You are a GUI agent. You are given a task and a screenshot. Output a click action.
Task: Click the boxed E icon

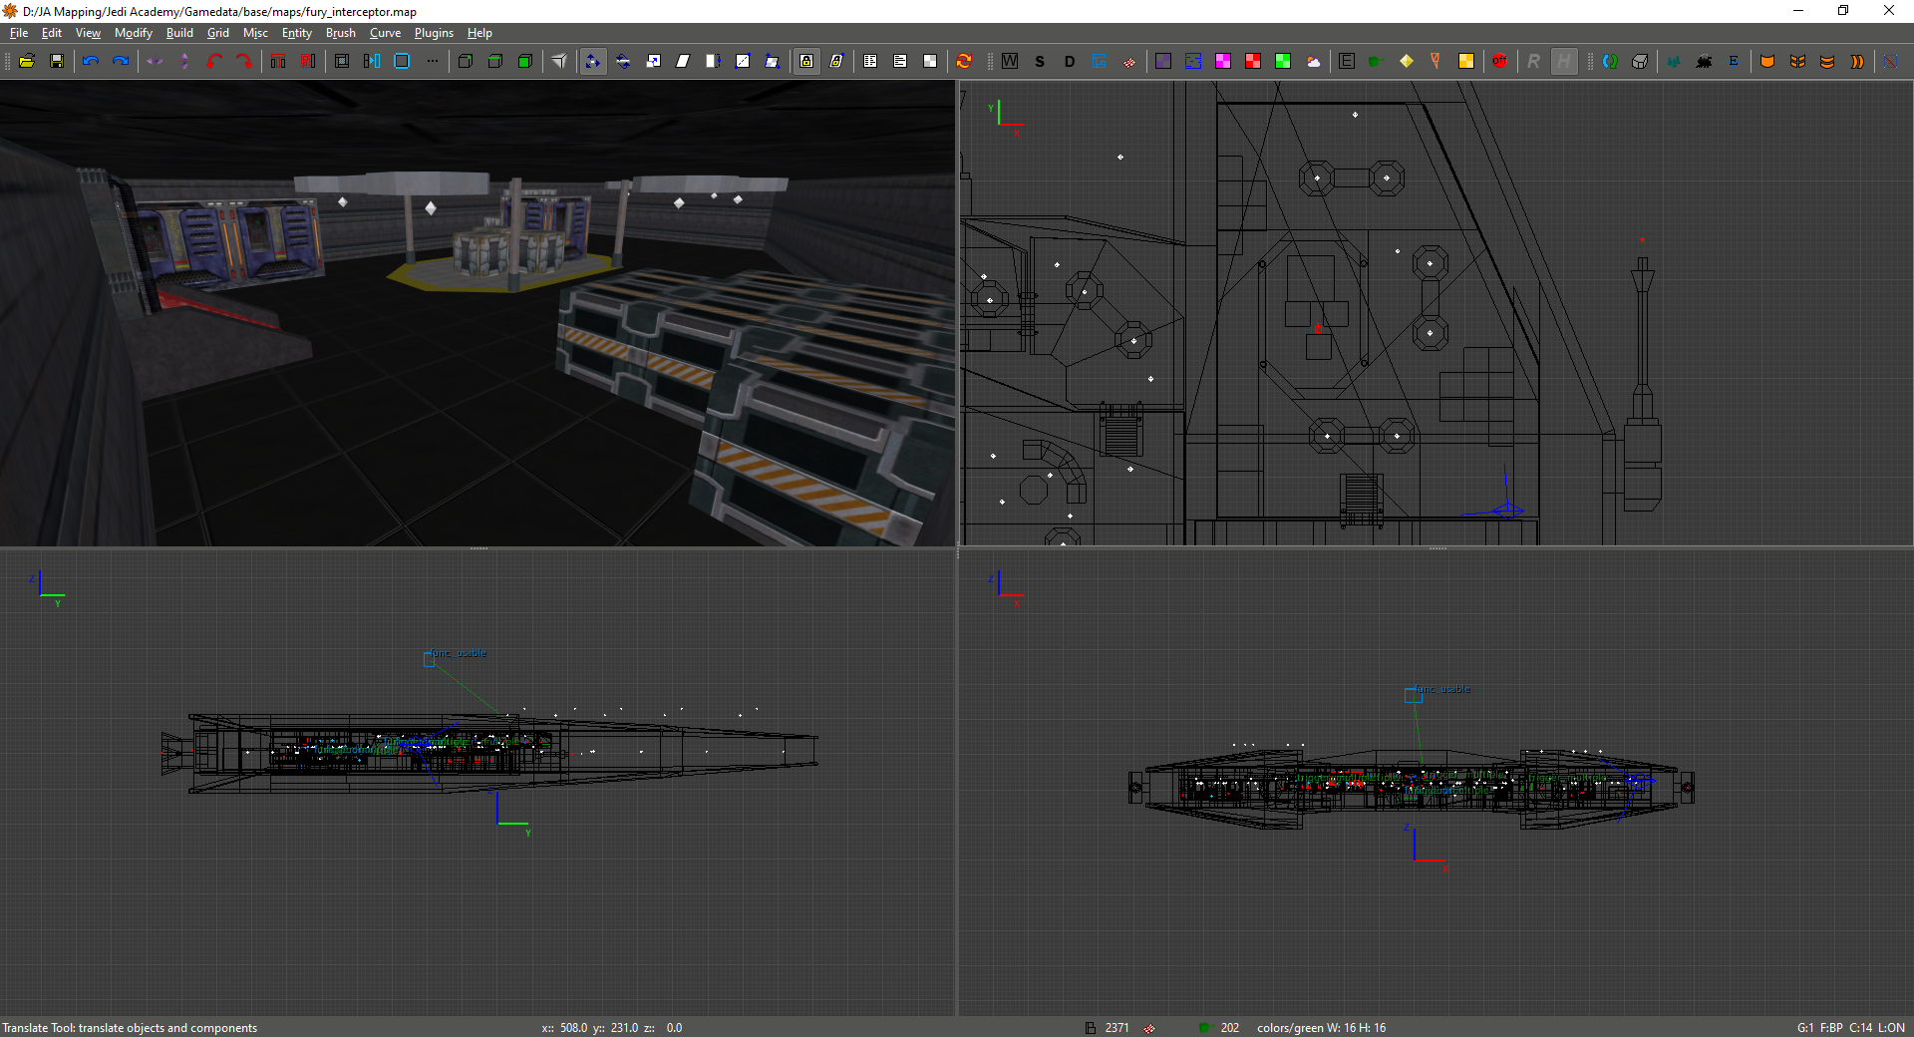coord(1347,61)
